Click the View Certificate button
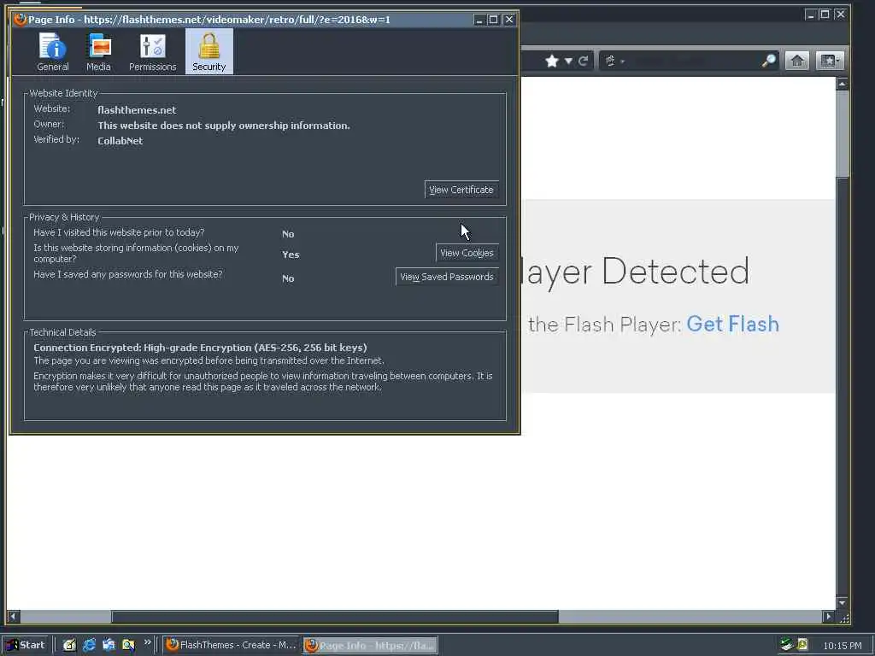 tap(461, 190)
